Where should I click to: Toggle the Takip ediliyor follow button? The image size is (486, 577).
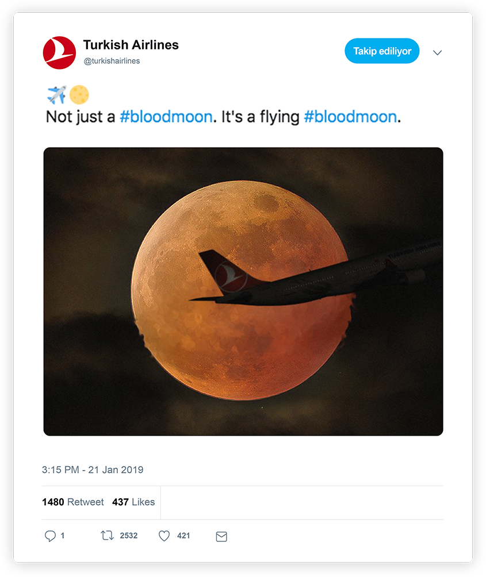point(382,51)
